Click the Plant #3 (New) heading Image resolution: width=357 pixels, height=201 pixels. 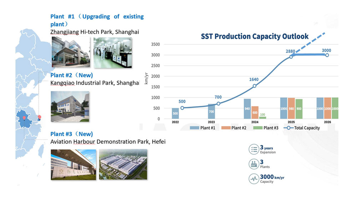click(71, 134)
